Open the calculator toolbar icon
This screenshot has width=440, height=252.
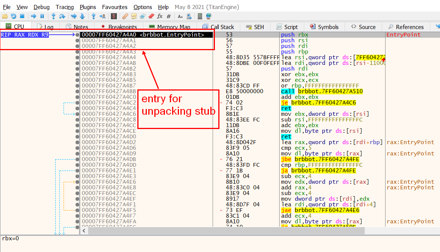200,16
